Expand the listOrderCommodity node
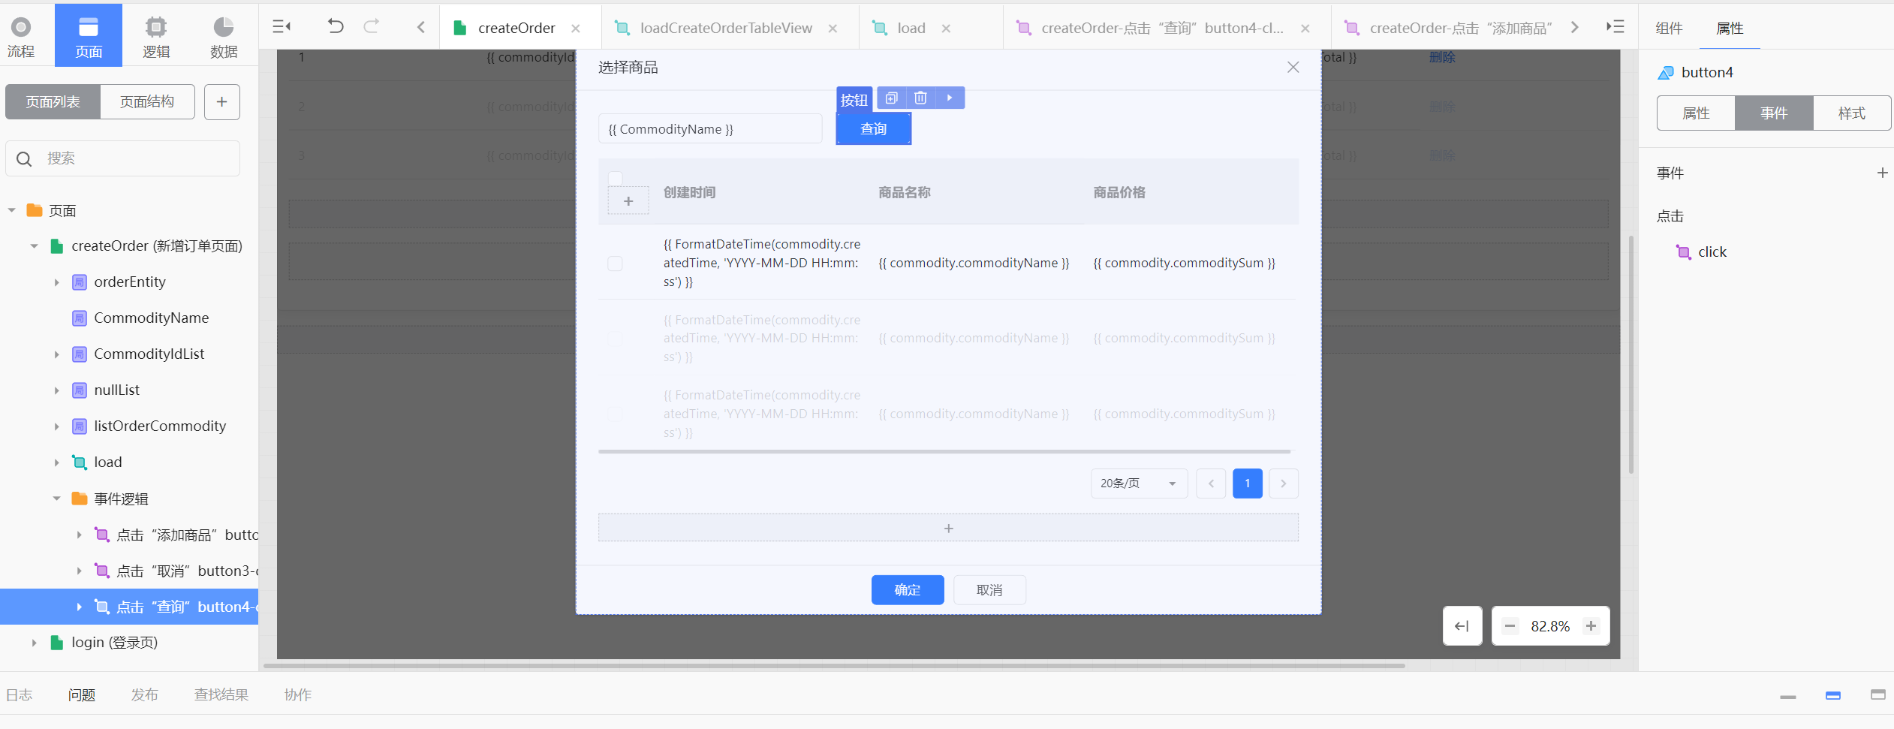 click(56, 426)
